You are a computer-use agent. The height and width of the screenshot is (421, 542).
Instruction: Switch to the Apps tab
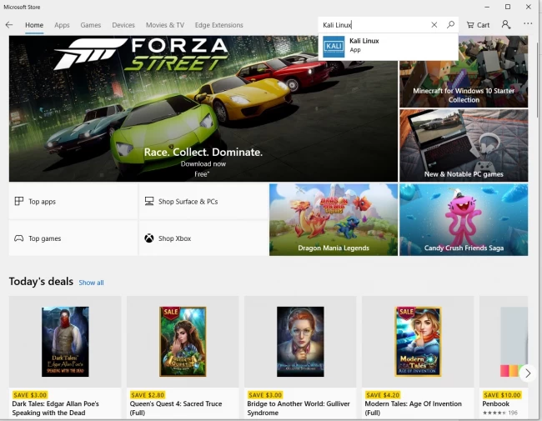click(62, 25)
